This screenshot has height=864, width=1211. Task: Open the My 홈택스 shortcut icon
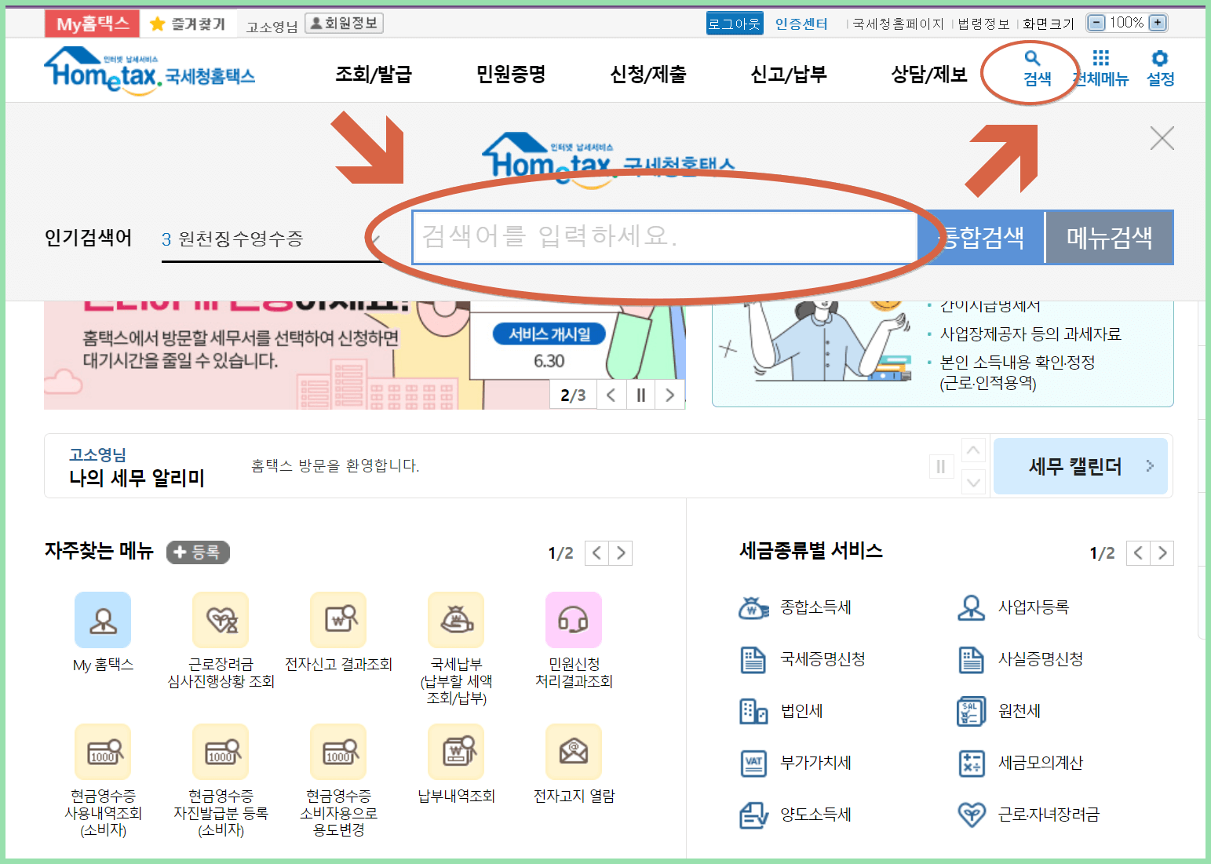coord(103,620)
